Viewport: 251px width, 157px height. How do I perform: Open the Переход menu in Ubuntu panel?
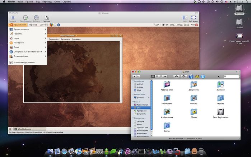click(33, 25)
